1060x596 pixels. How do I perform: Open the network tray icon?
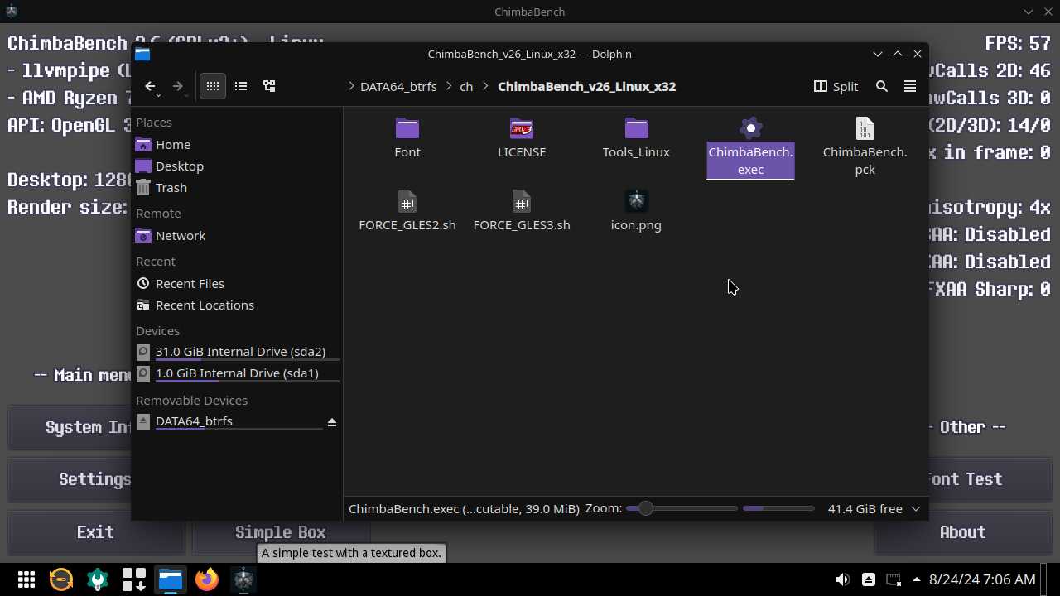click(894, 579)
